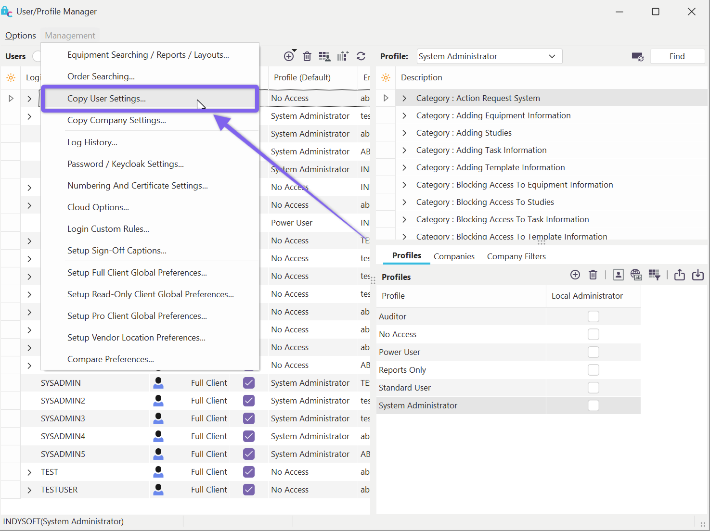The height and width of the screenshot is (531, 710).
Task: Click the add profile plus icon
Action: click(575, 275)
